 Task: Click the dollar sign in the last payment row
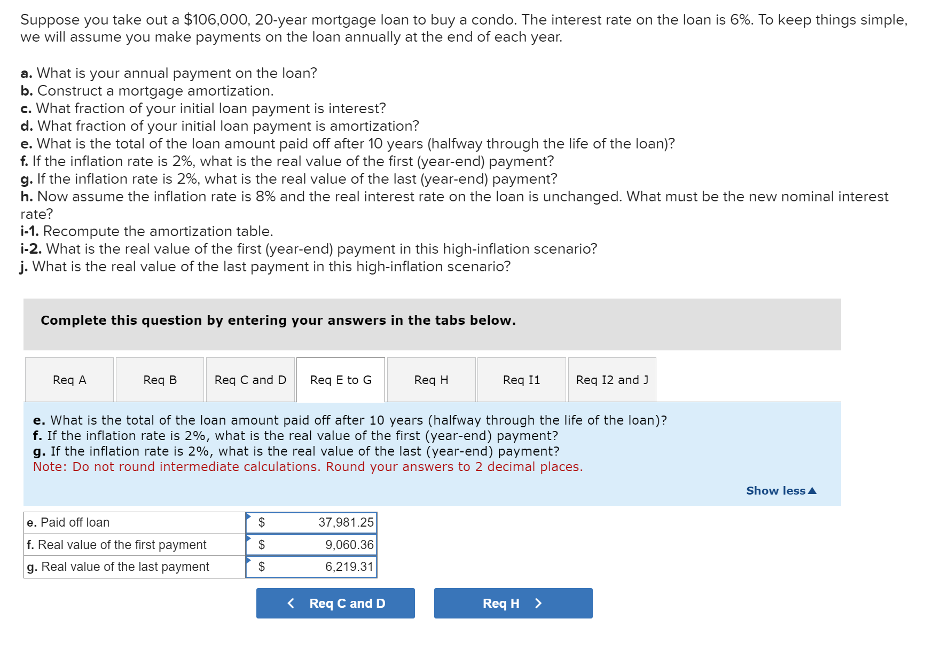[261, 567]
